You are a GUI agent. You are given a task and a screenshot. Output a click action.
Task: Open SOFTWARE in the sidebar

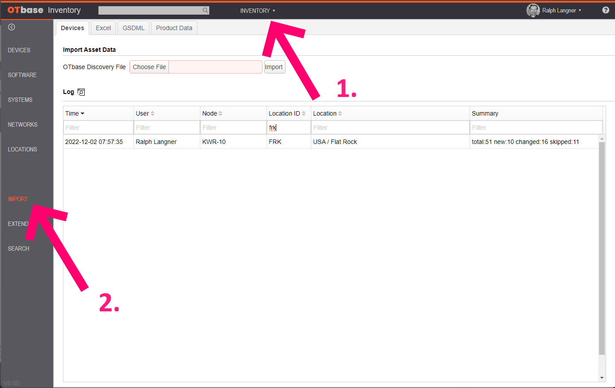pos(22,75)
